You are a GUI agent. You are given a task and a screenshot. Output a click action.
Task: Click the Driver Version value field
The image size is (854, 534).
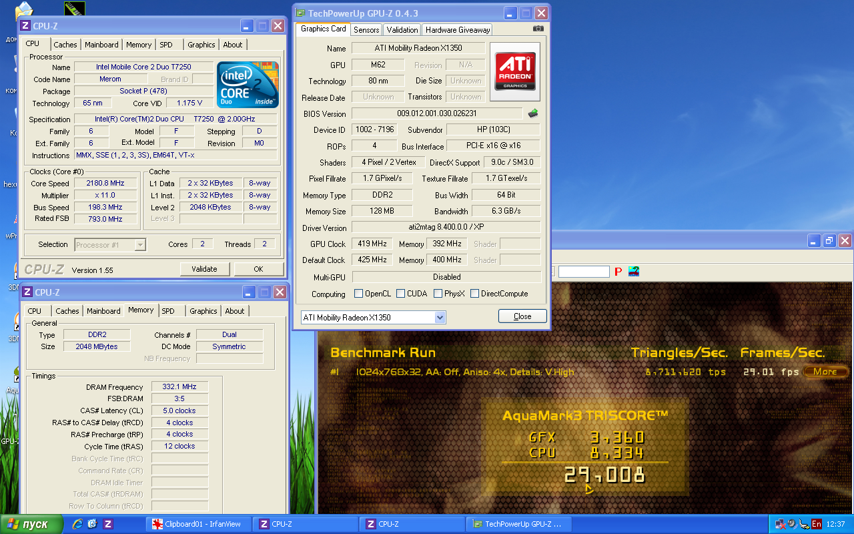[446, 228]
